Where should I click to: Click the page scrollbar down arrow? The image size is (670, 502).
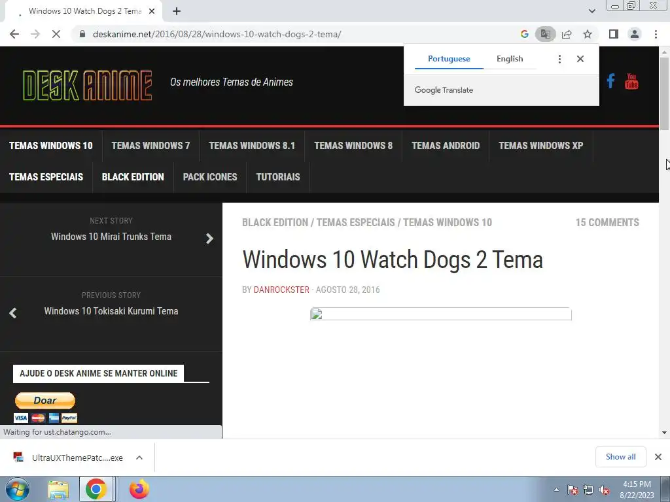click(x=664, y=433)
